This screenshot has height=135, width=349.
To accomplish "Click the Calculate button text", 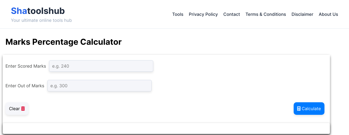I will point(311,109).
